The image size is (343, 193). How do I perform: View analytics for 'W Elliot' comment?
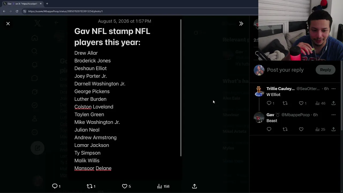(x=320, y=103)
